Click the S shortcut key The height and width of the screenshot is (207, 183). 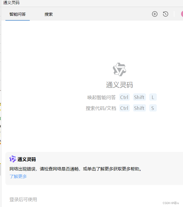coord(153,108)
